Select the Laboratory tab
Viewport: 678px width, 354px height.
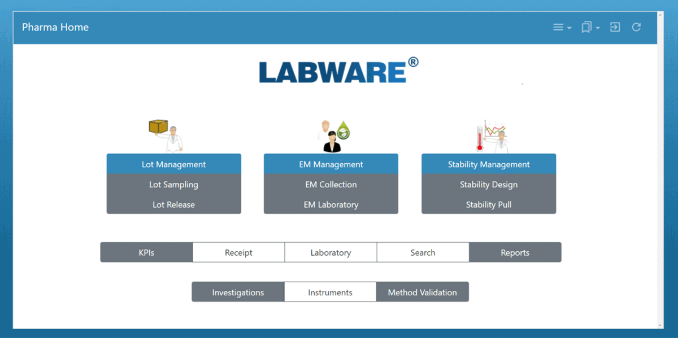pos(331,252)
